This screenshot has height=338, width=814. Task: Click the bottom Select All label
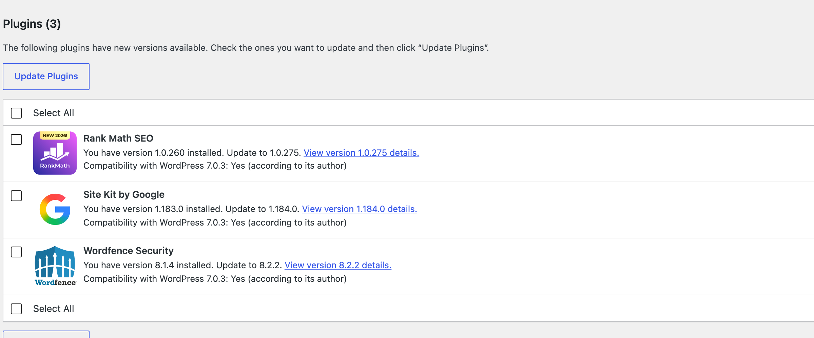coord(54,309)
